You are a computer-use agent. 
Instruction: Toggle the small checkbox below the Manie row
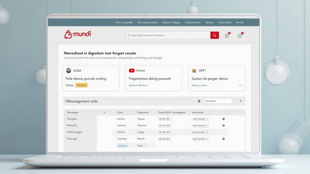click(145, 146)
